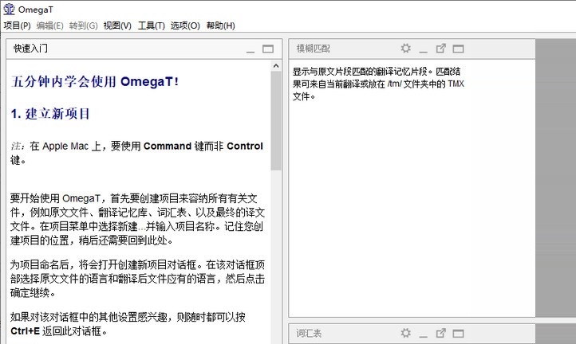This screenshot has width=576, height=344.
Task: Click the 快速入门 vertical scrollbar thumb
Action: click(x=276, y=121)
